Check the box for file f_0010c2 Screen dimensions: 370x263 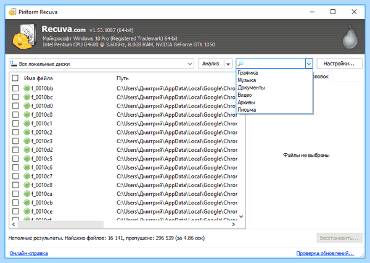[15, 132]
